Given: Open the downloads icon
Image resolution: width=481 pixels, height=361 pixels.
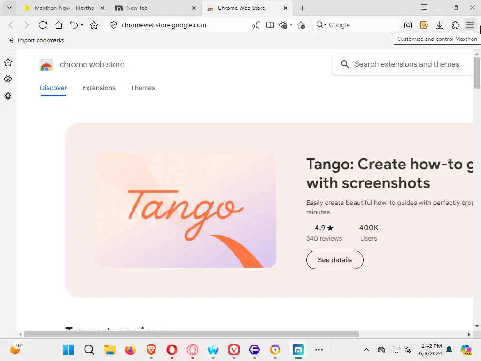Looking at the screenshot, I should click(x=440, y=25).
